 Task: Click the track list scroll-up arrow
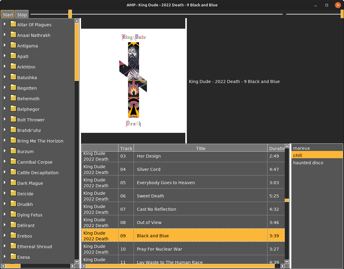coord(287,146)
